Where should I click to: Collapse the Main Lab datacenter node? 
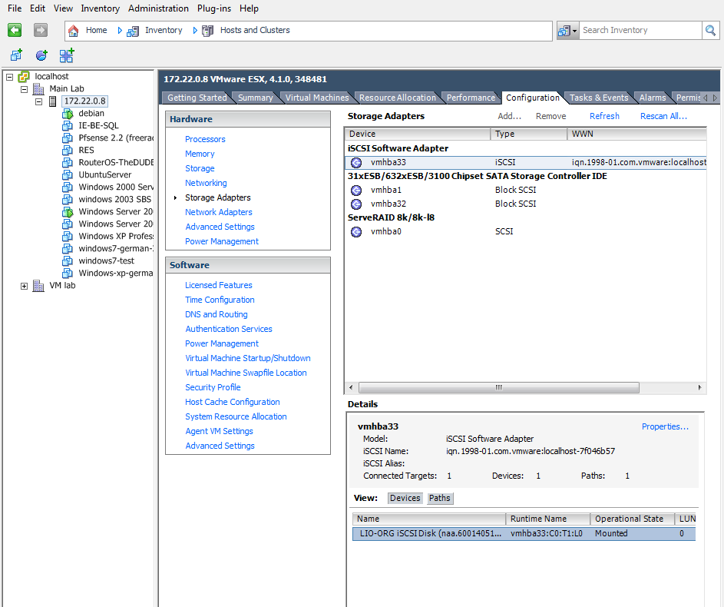23,89
